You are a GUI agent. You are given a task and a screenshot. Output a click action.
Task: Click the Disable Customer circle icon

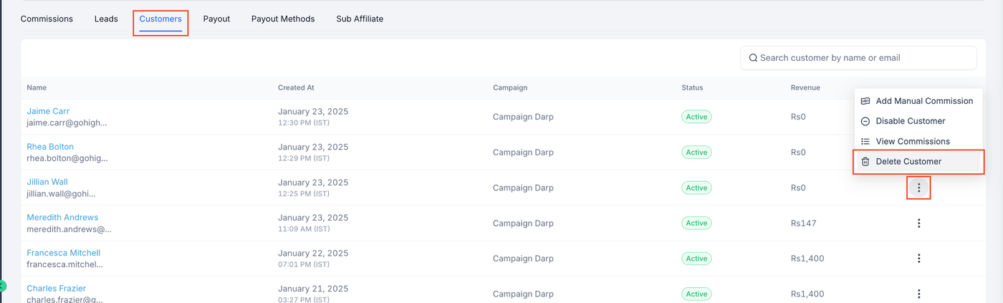(x=865, y=121)
